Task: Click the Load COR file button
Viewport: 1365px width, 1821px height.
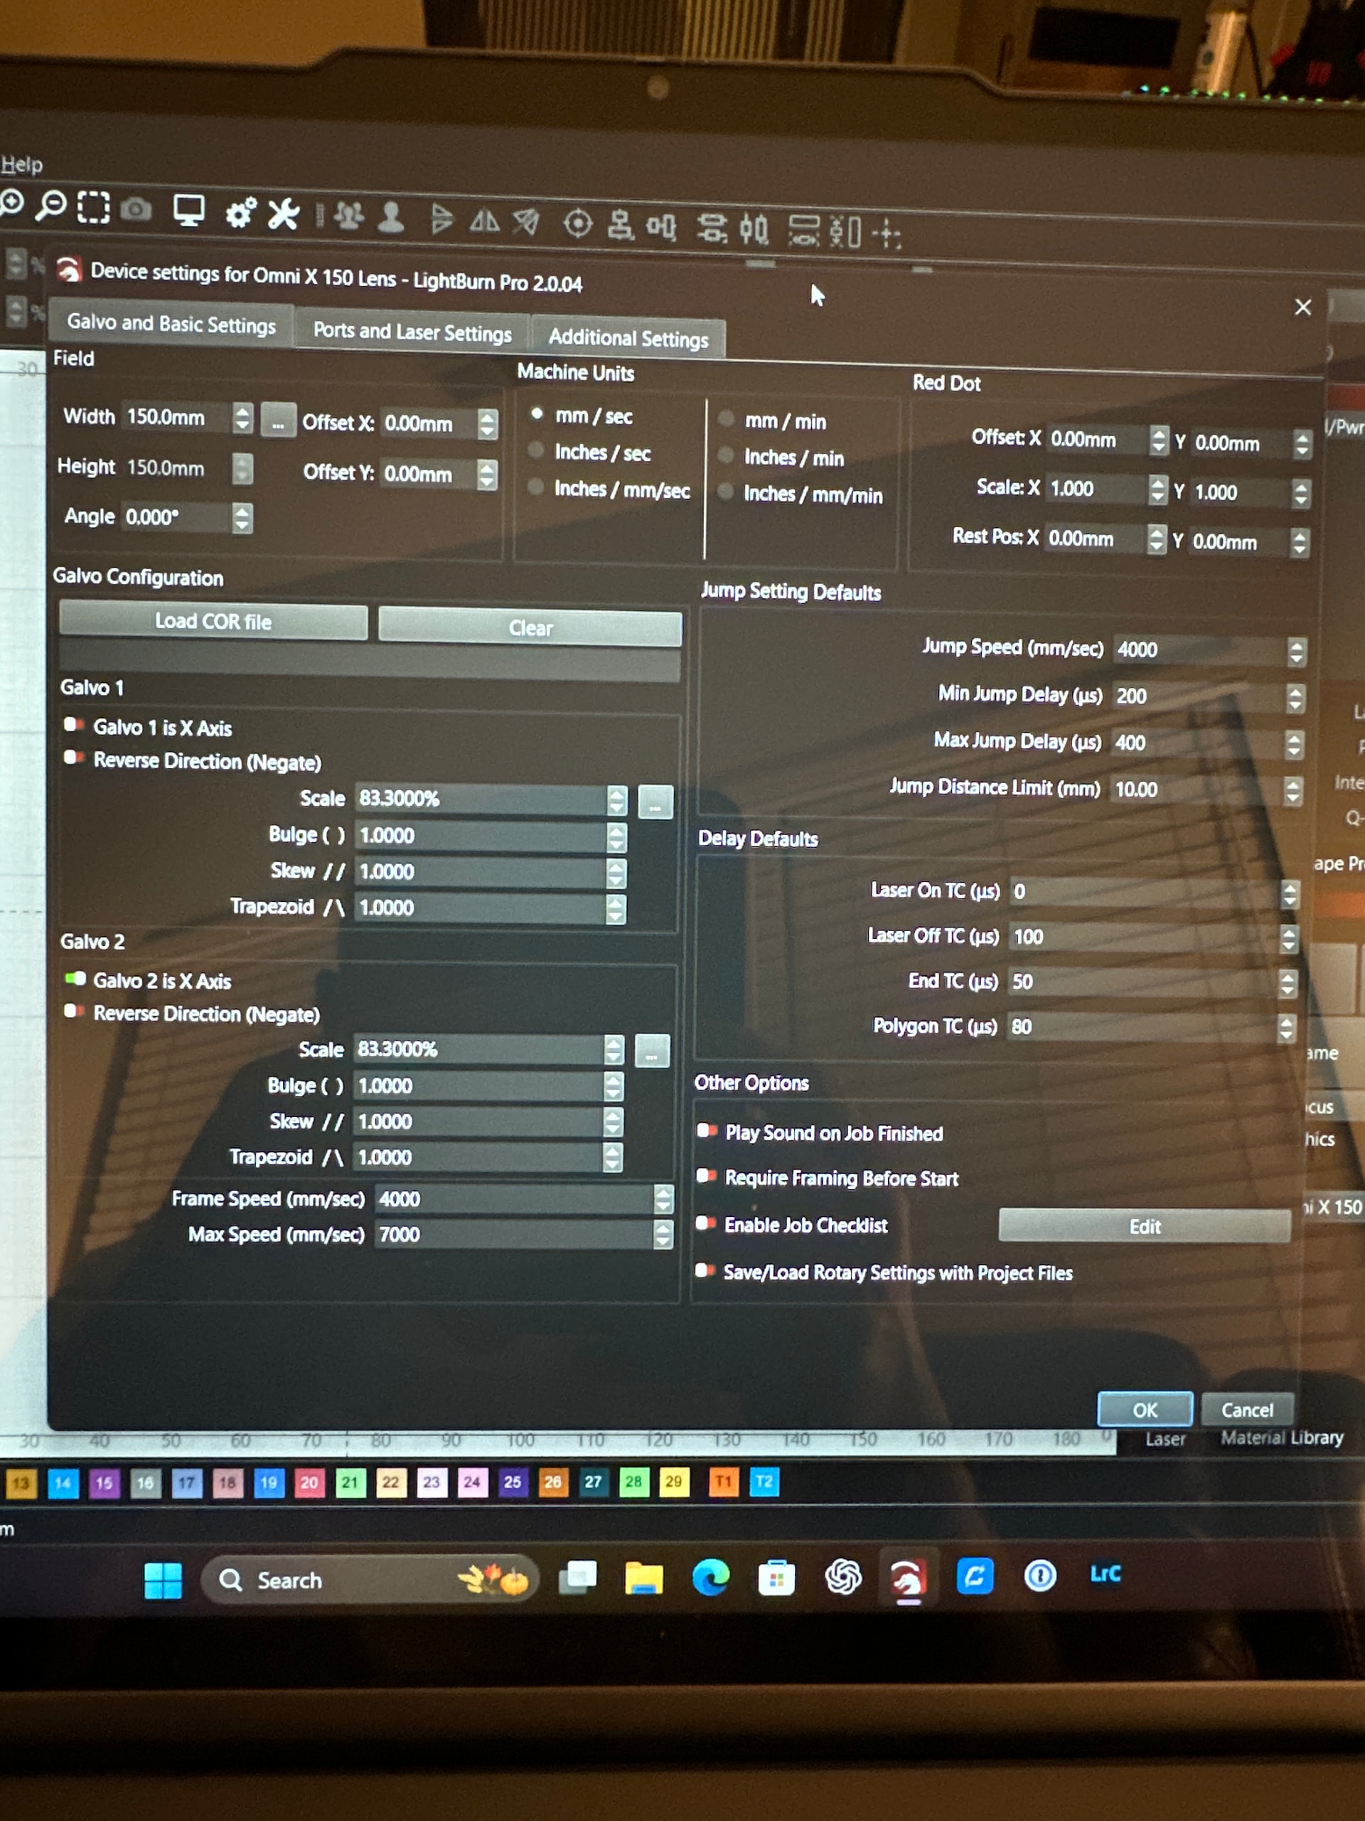Action: (x=213, y=622)
